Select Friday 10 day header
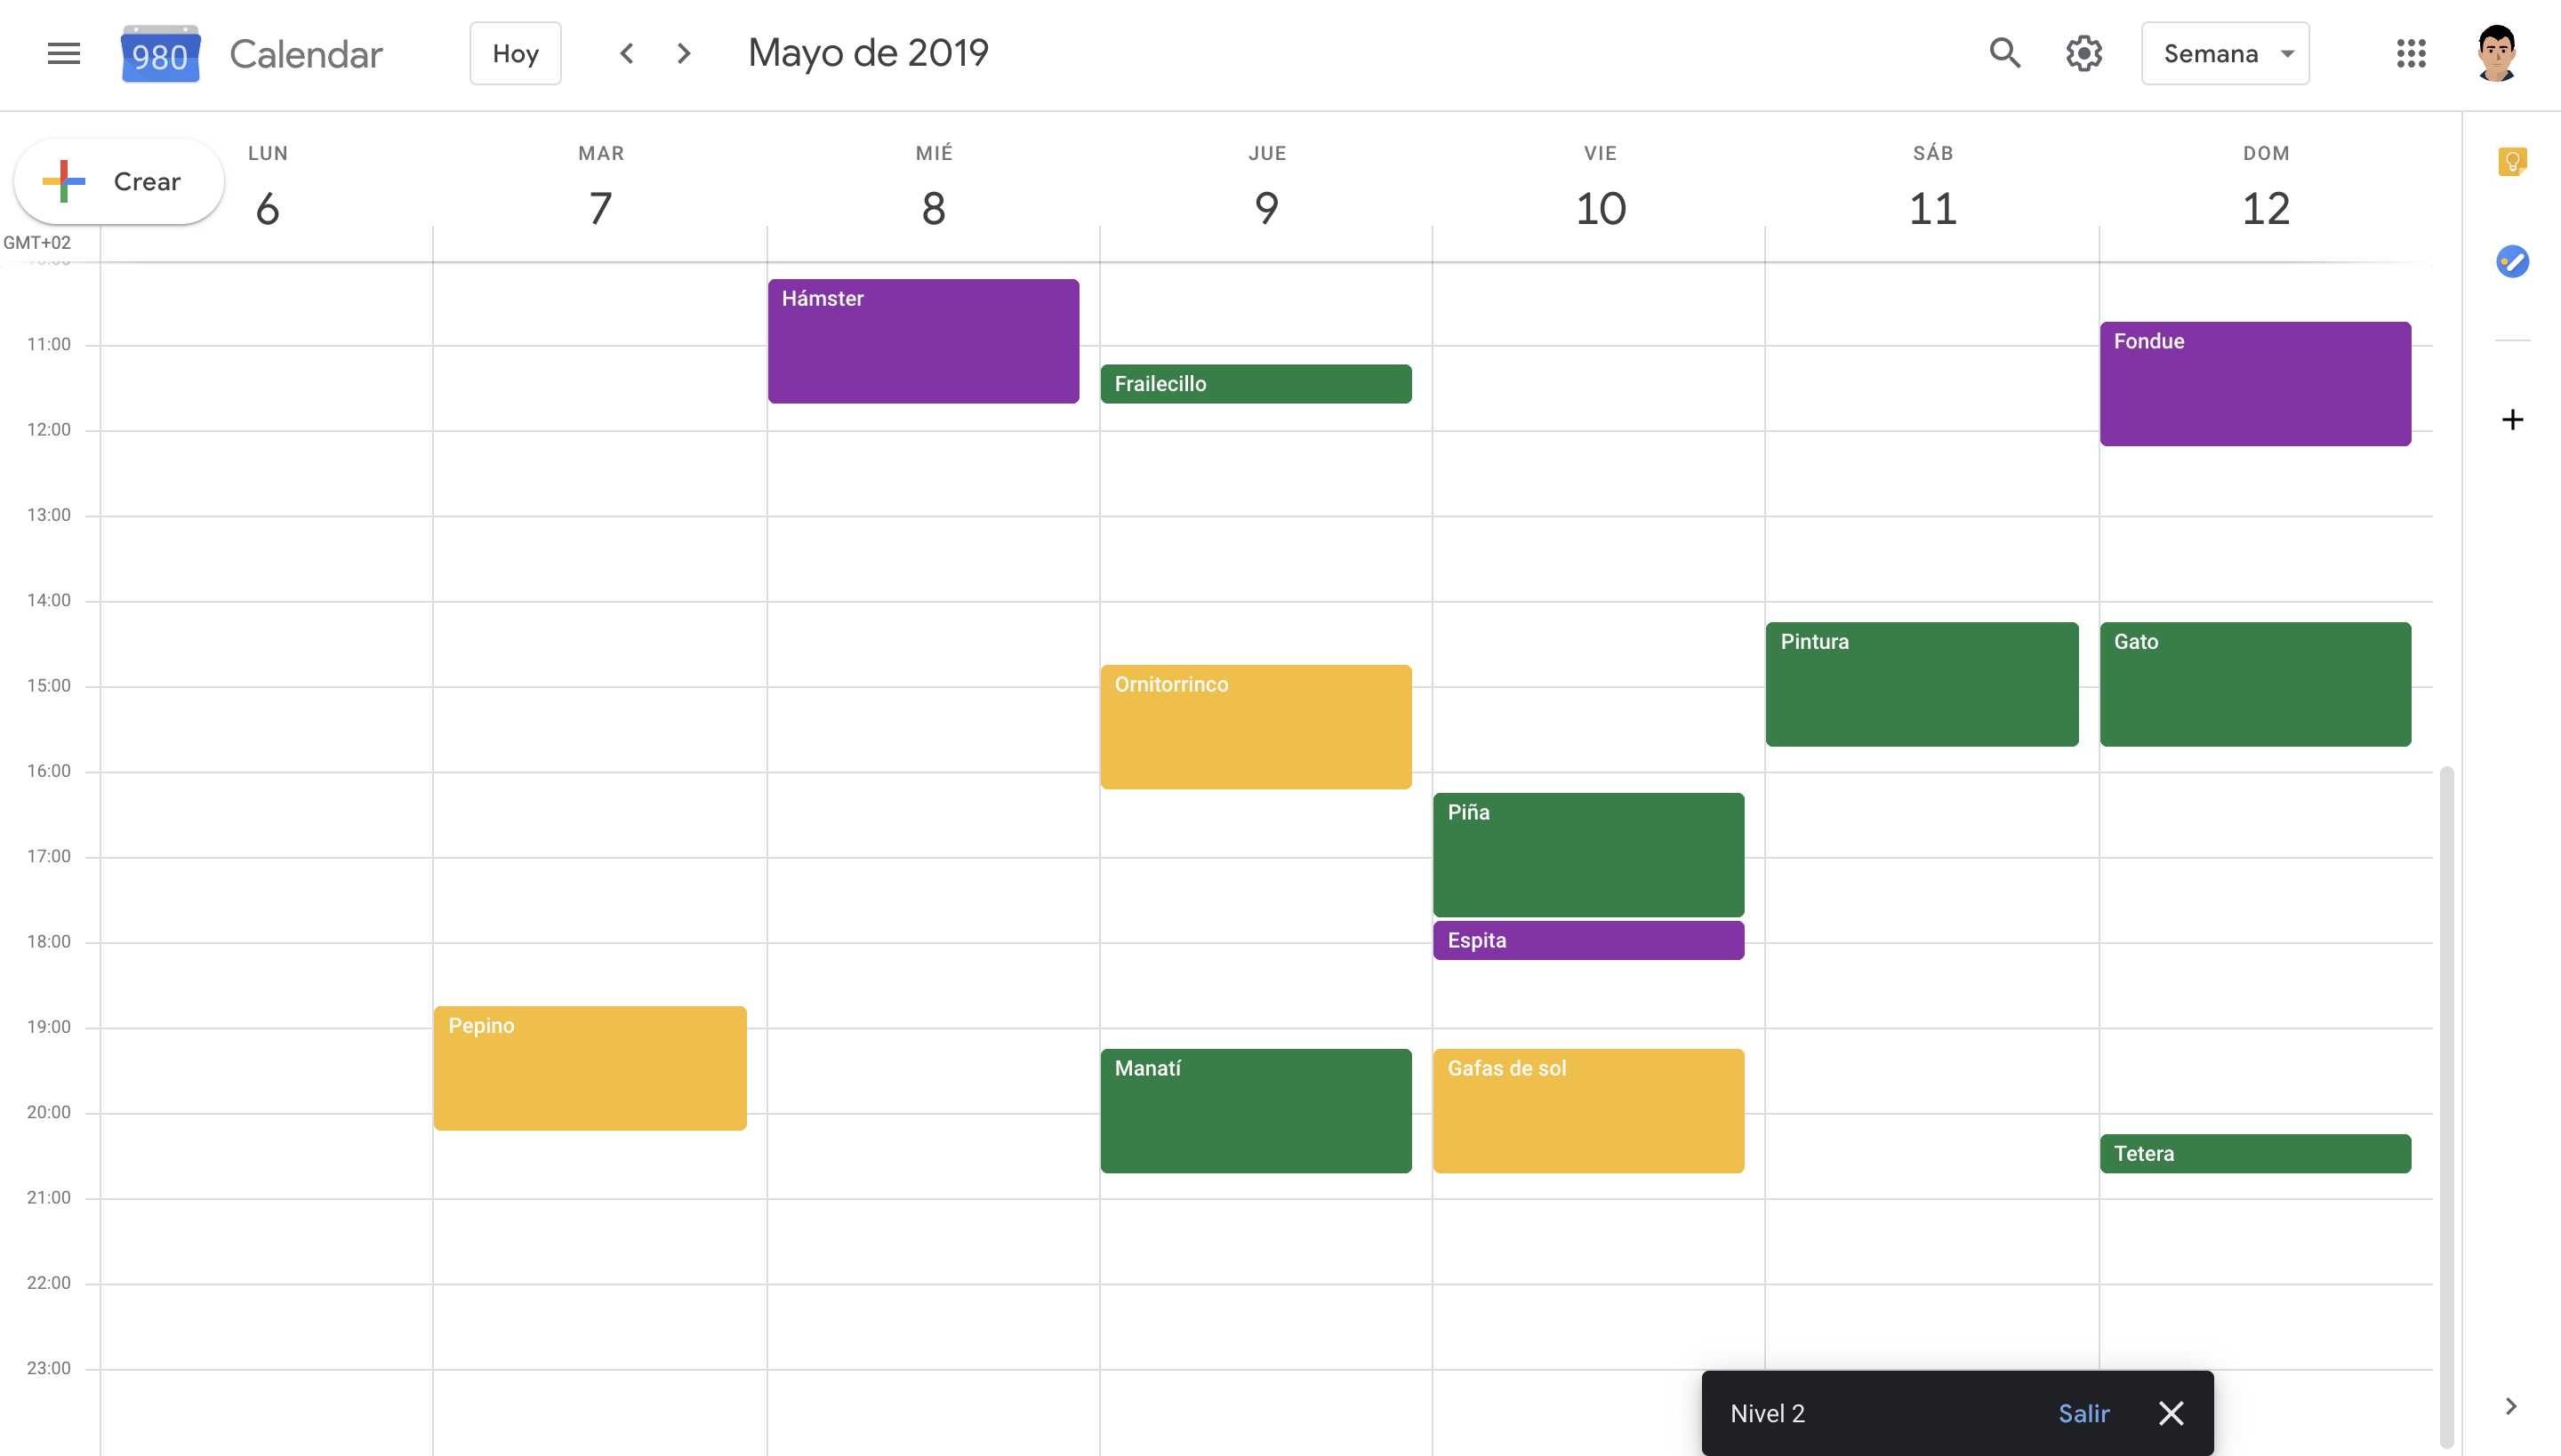Image resolution: width=2561 pixels, height=1456 pixels. [1600, 207]
